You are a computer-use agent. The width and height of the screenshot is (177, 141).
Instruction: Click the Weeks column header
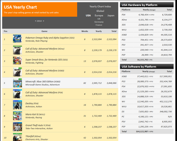85,31
